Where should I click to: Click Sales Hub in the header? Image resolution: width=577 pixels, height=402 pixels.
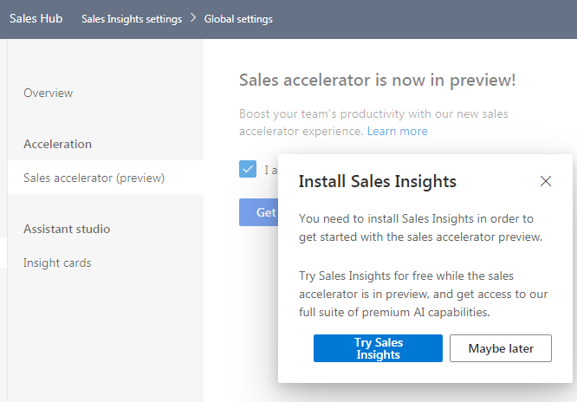pos(36,18)
